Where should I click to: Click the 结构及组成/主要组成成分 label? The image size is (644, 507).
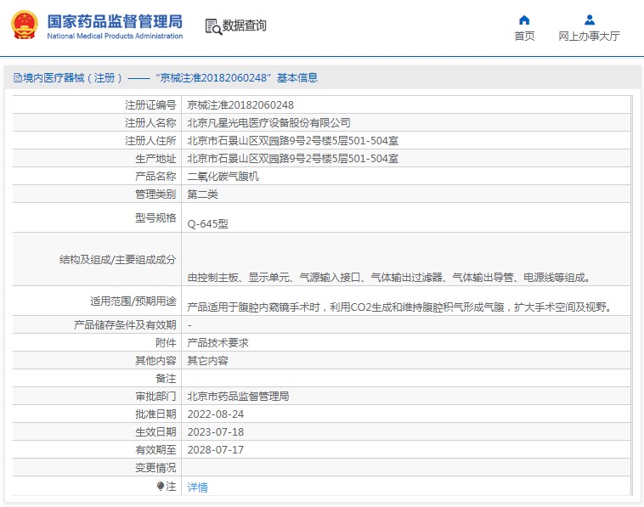(118, 260)
